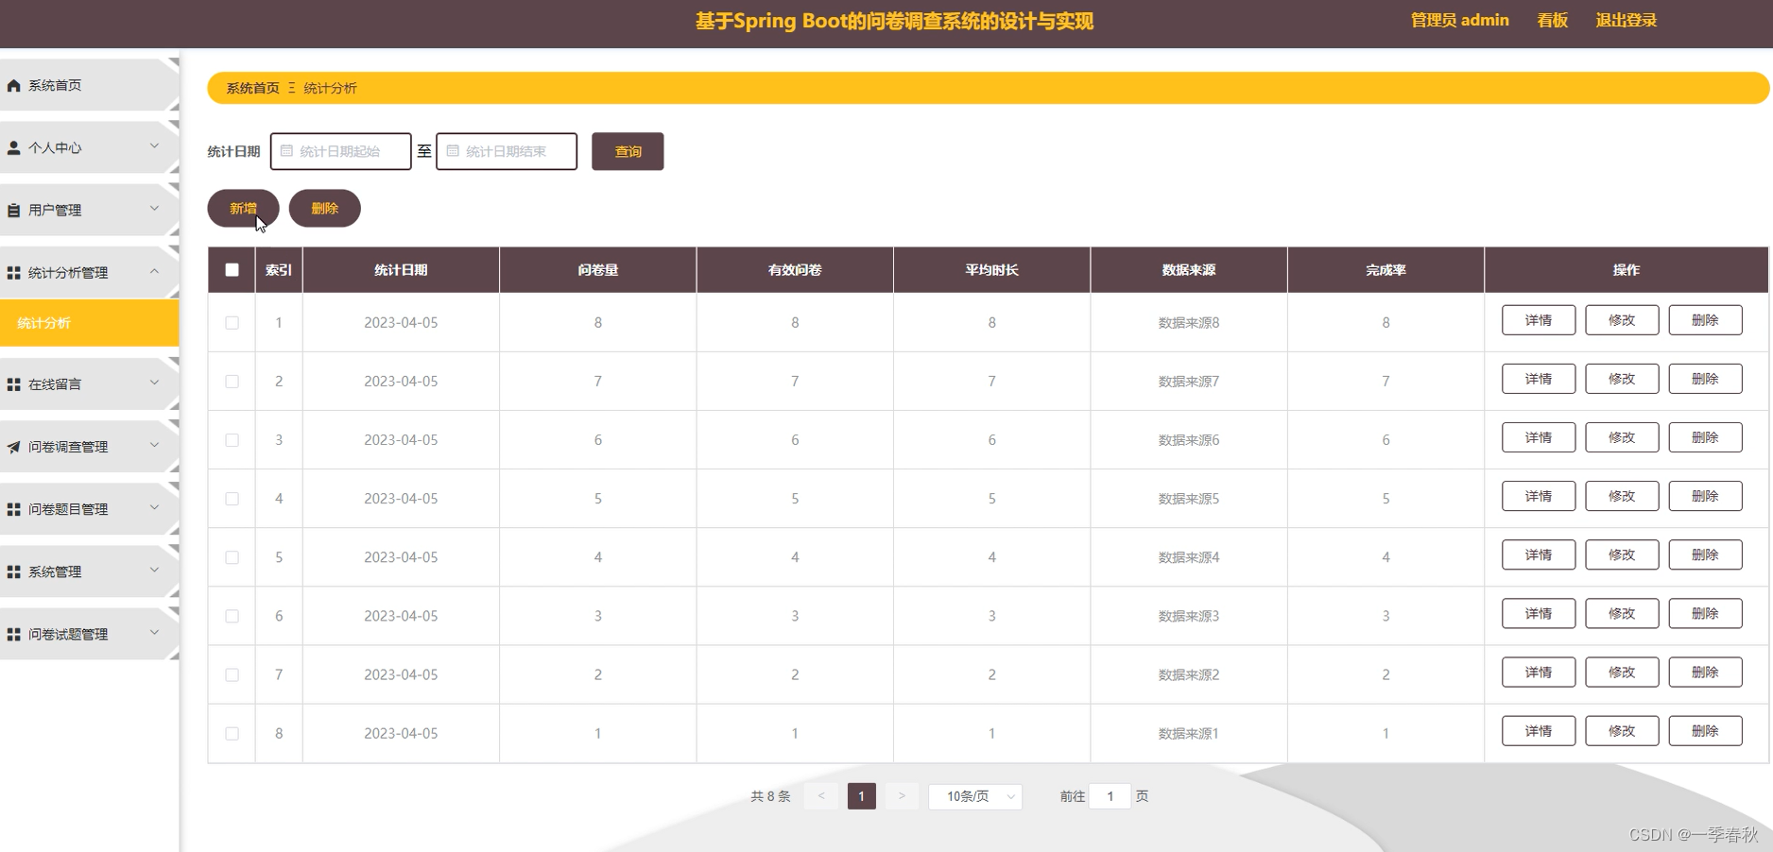Click the 删除 batch delete button above table
This screenshot has width=1773, height=852.
pyautogui.click(x=324, y=208)
